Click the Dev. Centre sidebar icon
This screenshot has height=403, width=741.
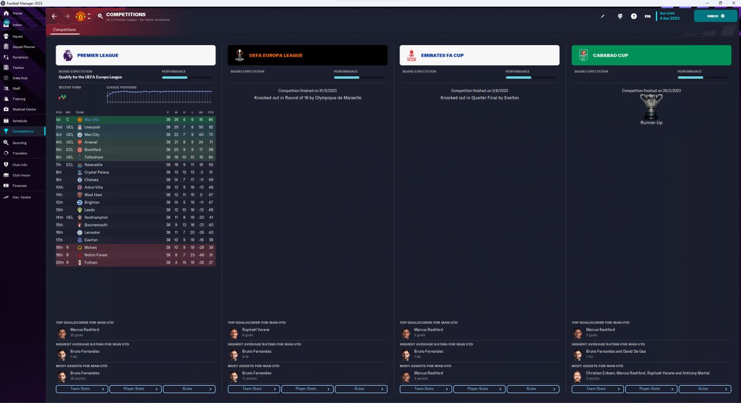point(6,197)
